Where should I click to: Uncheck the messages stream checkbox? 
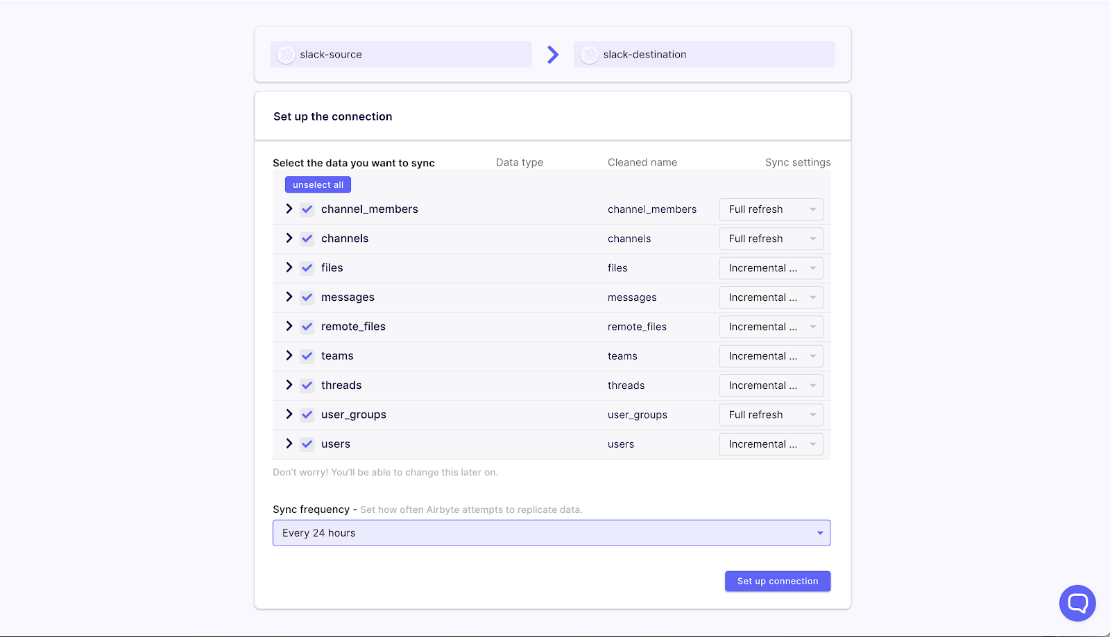pyautogui.click(x=307, y=297)
